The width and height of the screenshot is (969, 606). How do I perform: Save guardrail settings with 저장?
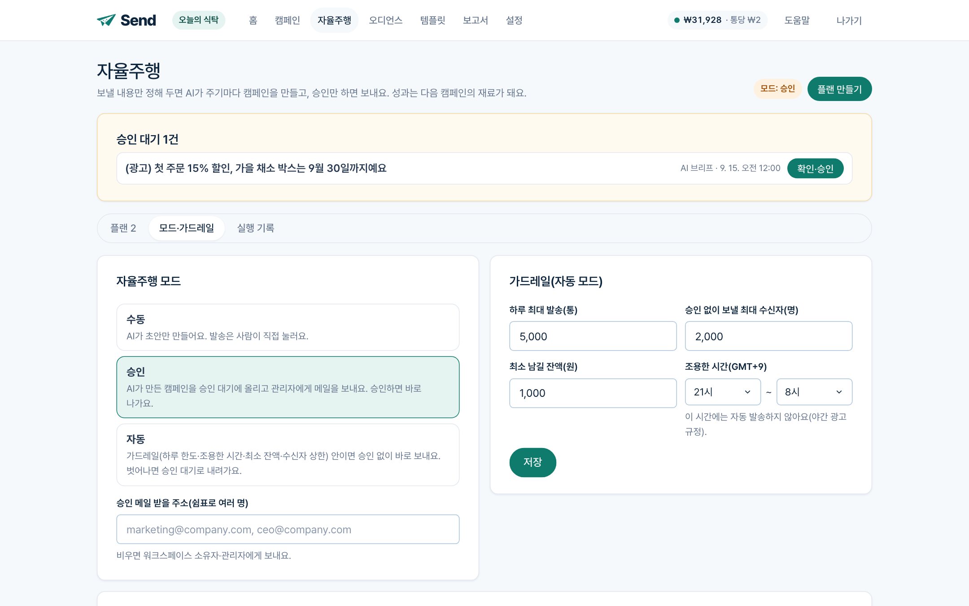pyautogui.click(x=533, y=462)
